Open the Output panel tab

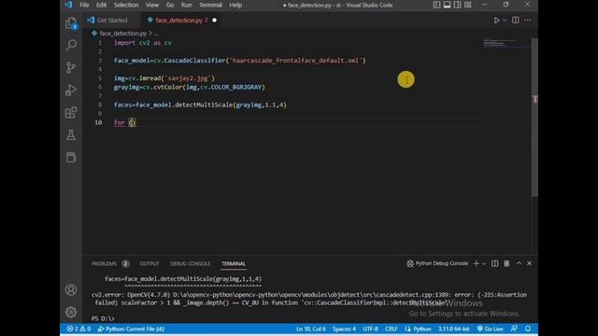click(149, 263)
